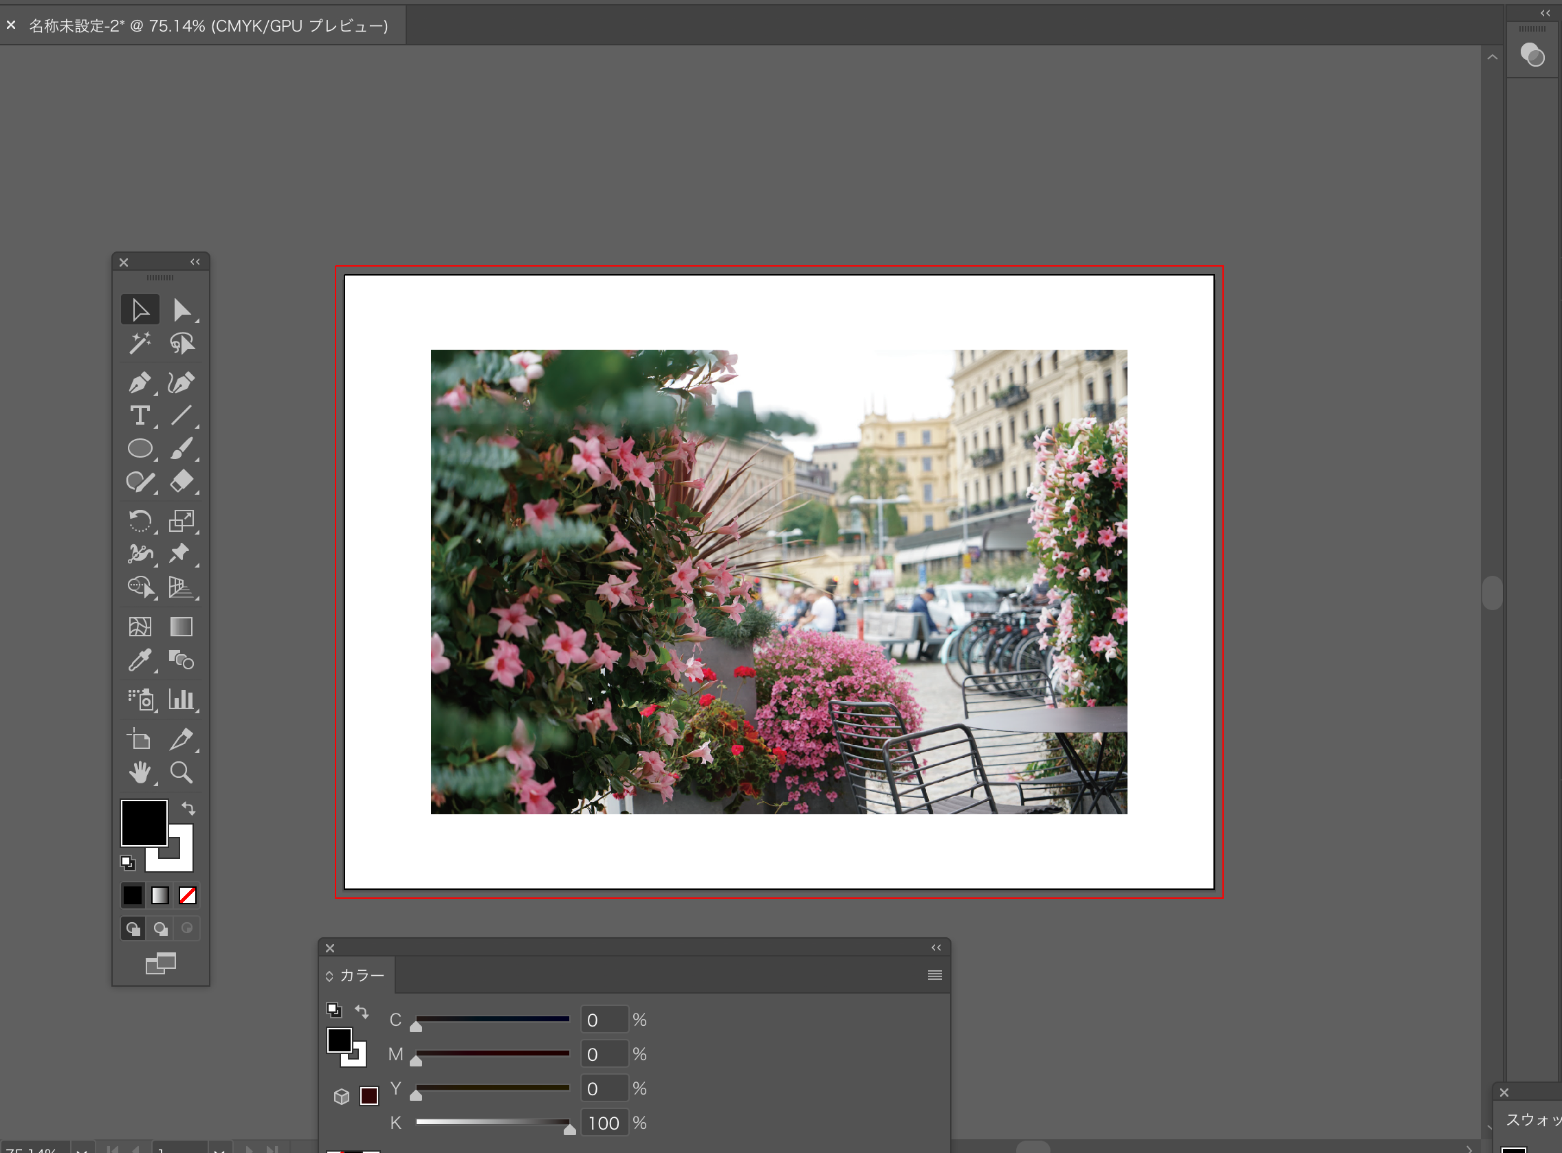Select the Magic Wand tool
The width and height of the screenshot is (1562, 1153).
(140, 343)
